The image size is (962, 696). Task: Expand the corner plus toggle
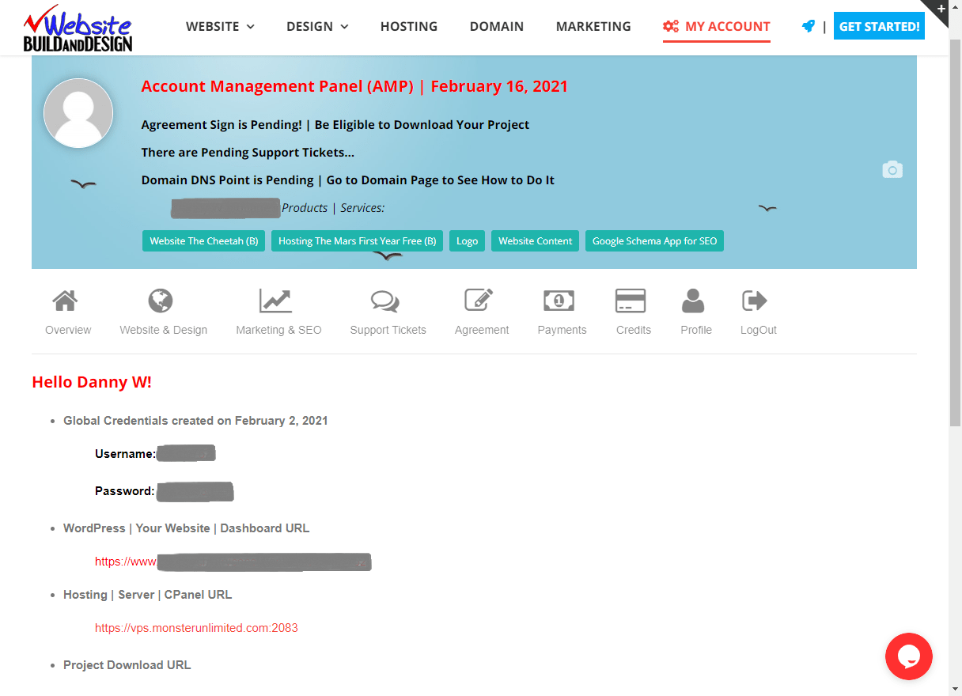(941, 9)
